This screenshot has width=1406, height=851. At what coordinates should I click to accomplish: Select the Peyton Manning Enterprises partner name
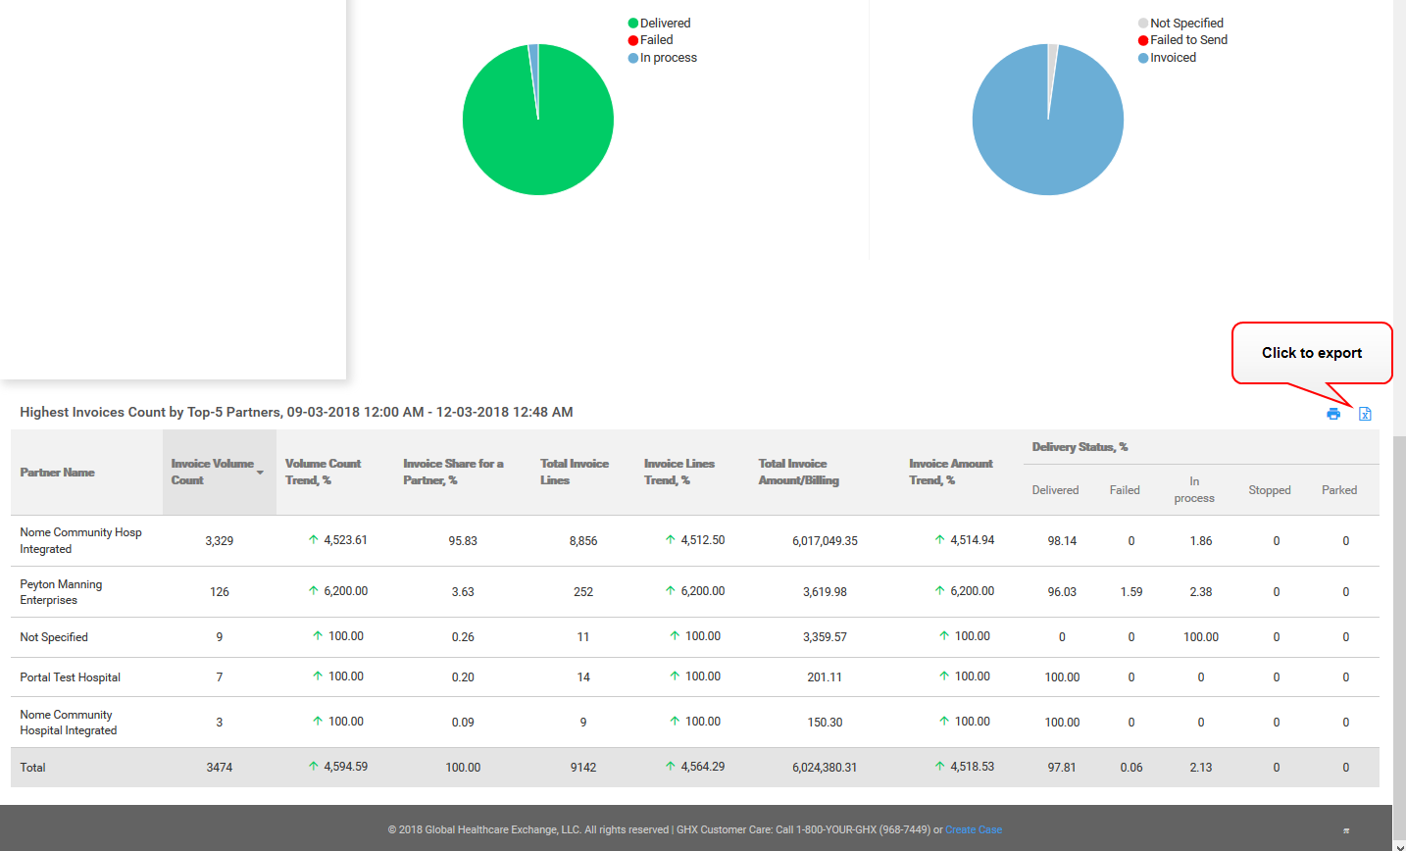61,592
